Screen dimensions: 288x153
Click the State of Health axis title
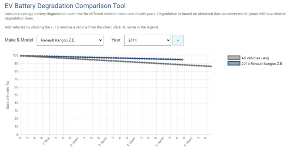tap(8, 95)
